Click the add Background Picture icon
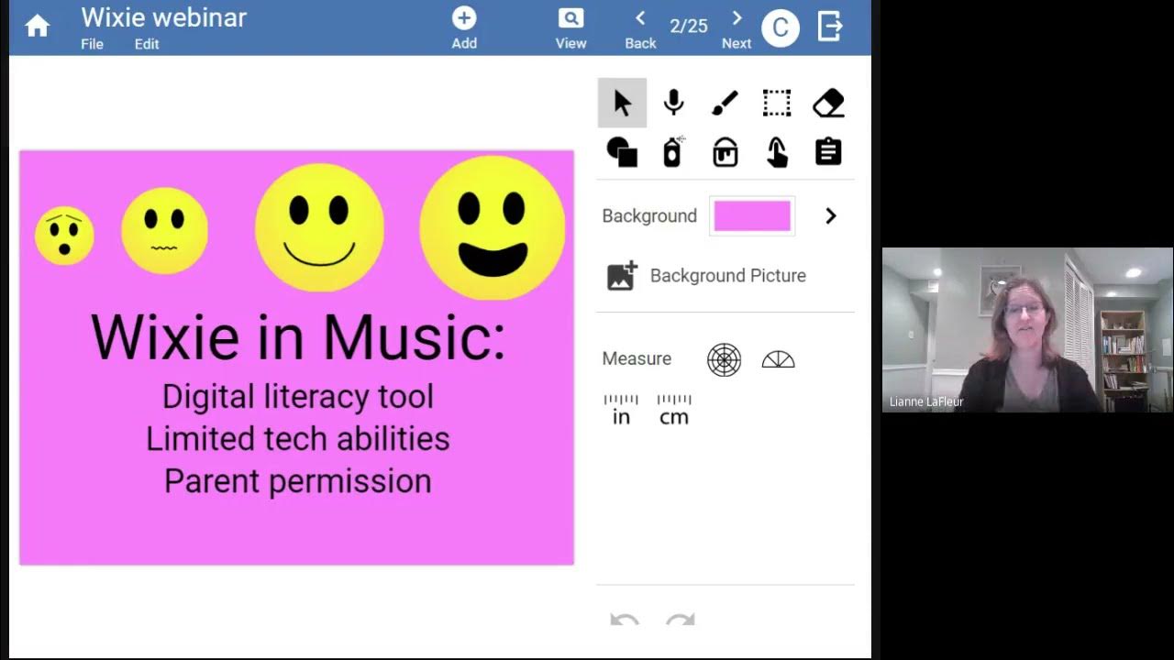 click(622, 276)
